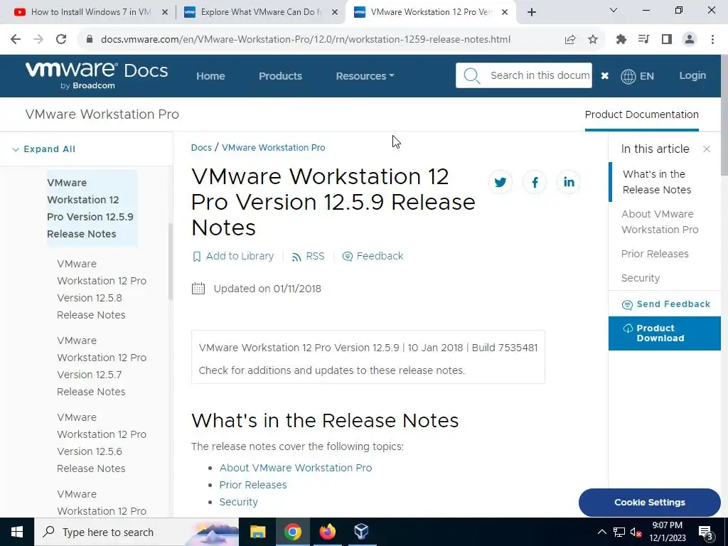
Task: Close the In this article panel
Action: 706,149
